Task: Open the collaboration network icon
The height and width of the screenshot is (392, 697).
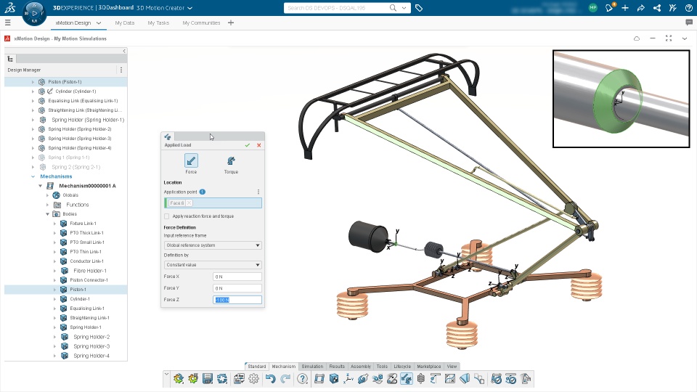Action: [x=656, y=7]
